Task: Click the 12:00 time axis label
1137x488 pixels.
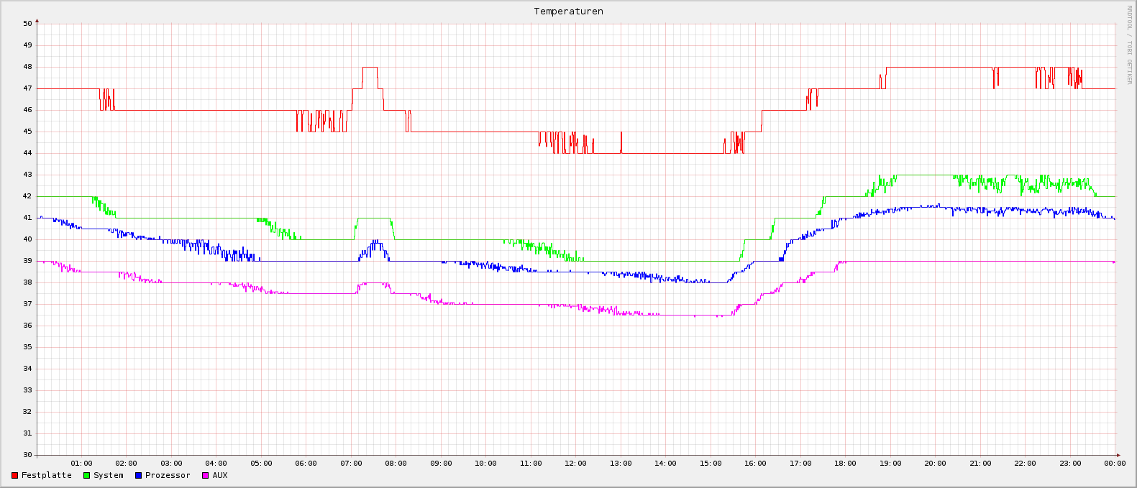Action: 575,464
